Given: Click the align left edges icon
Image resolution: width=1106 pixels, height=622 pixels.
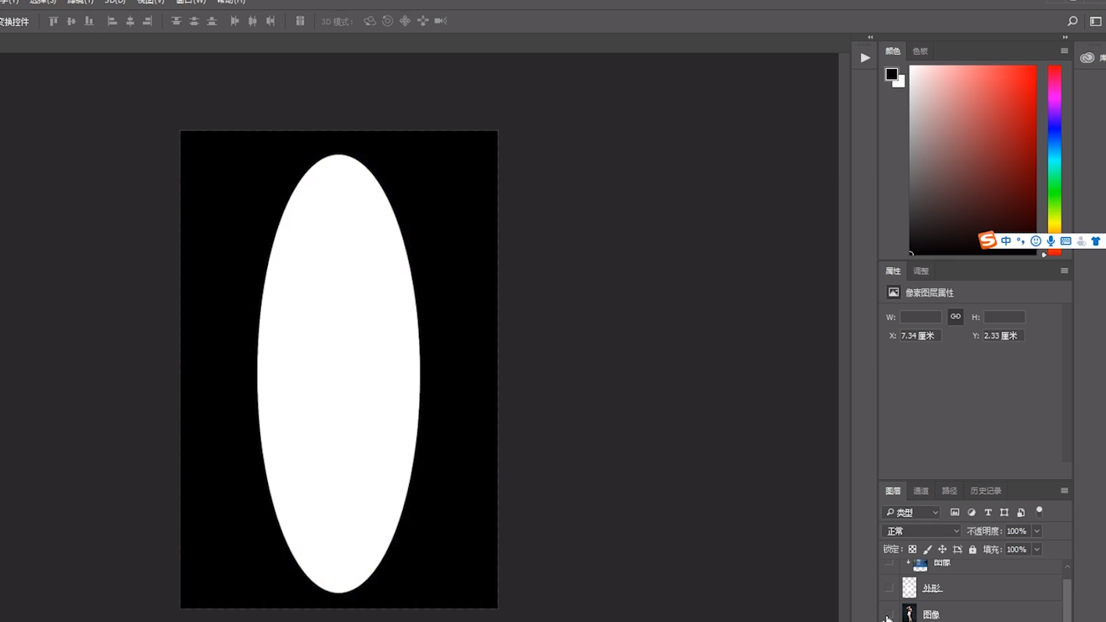Looking at the screenshot, I should coord(112,21).
